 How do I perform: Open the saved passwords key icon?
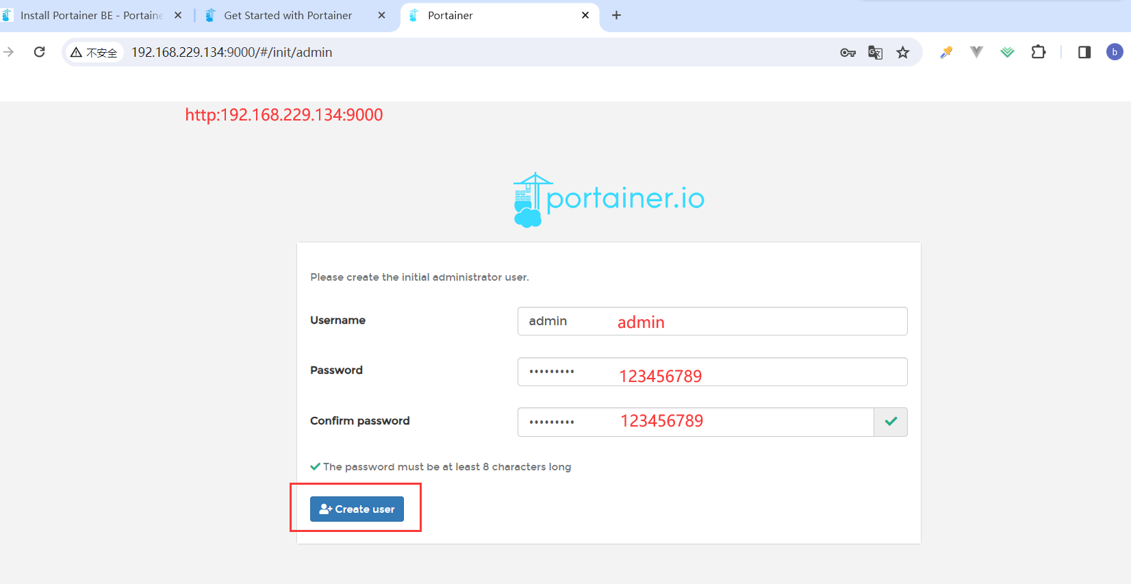[848, 53]
